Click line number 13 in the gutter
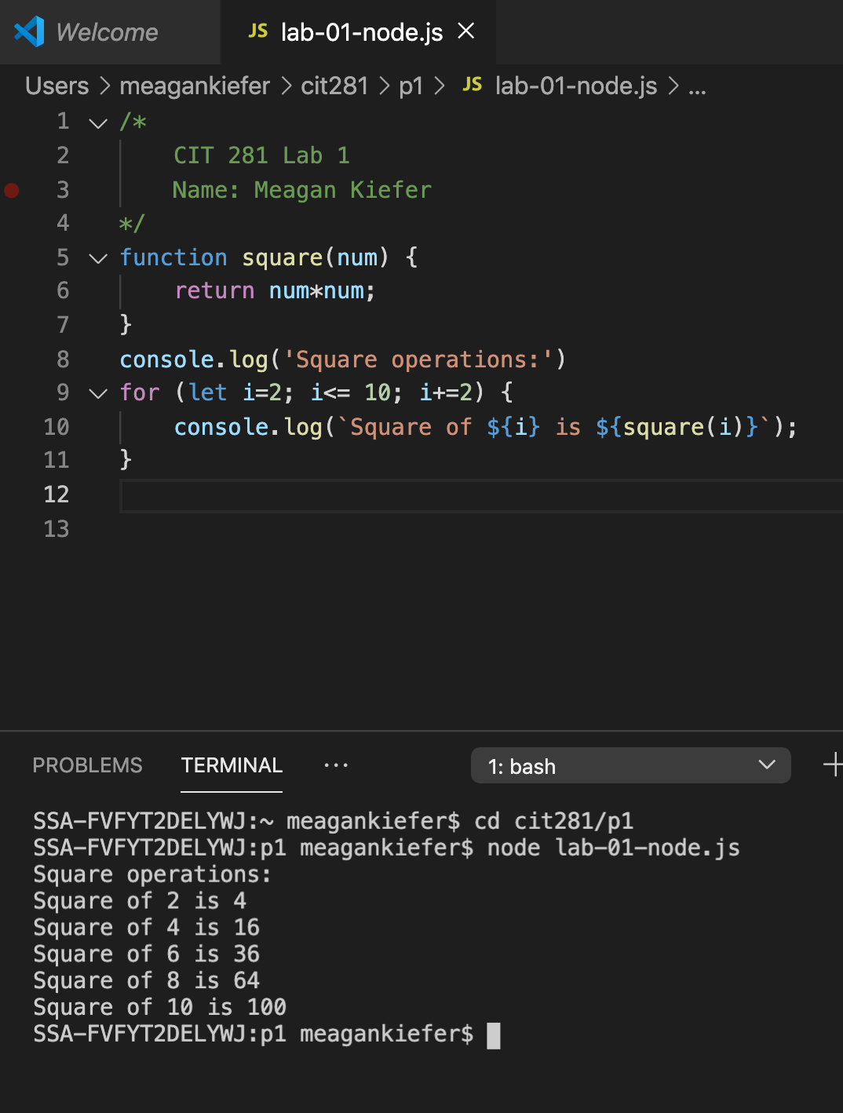 click(57, 529)
